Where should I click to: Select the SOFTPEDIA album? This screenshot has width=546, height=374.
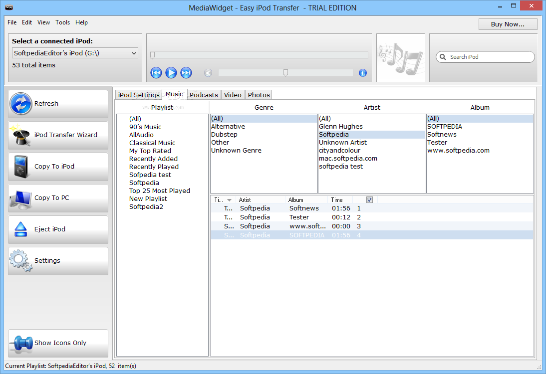[x=480, y=127]
